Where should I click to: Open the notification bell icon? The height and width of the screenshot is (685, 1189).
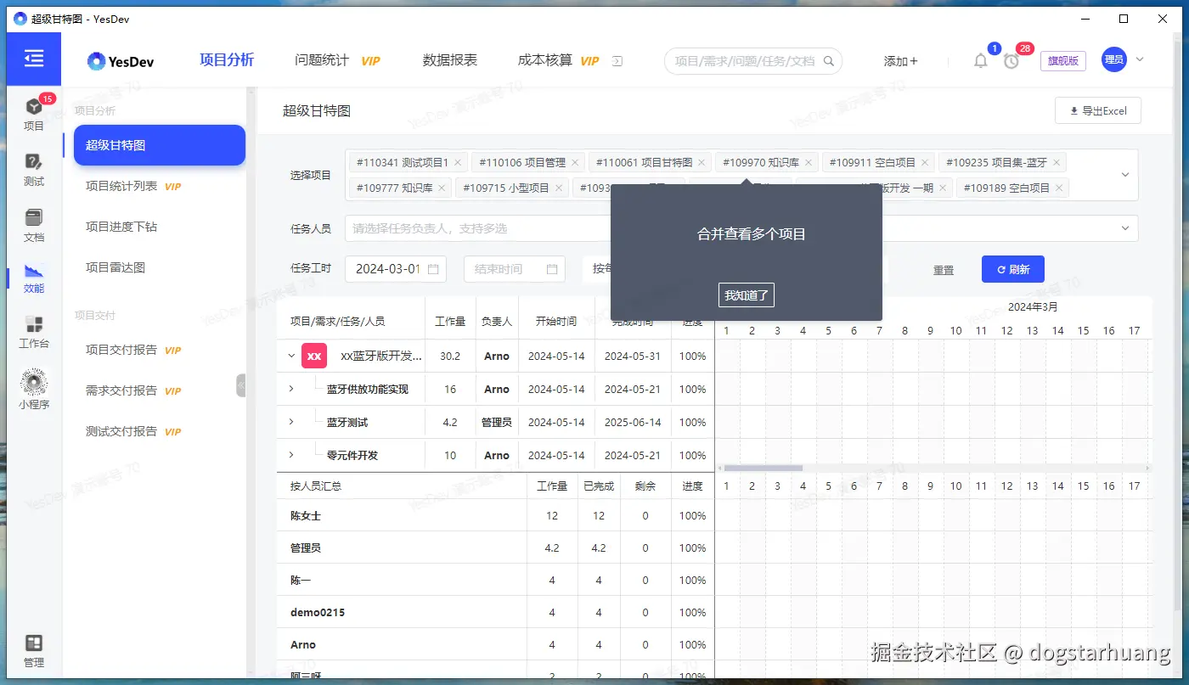(x=981, y=61)
